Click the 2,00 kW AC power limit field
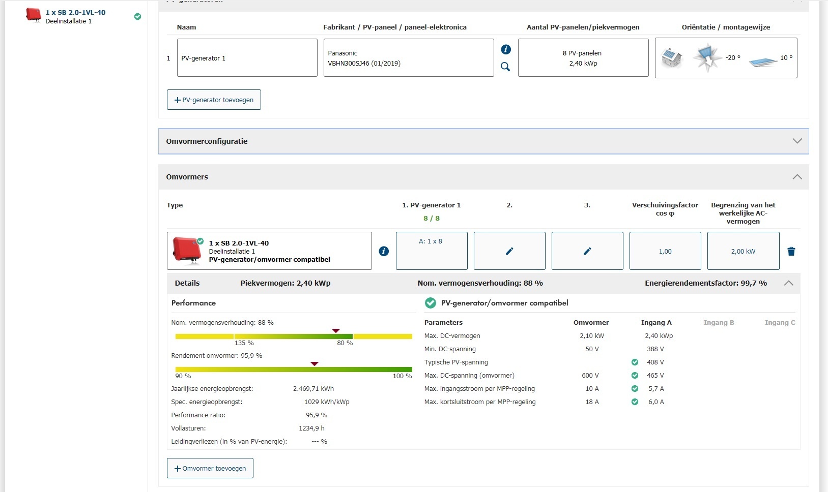 (x=743, y=251)
